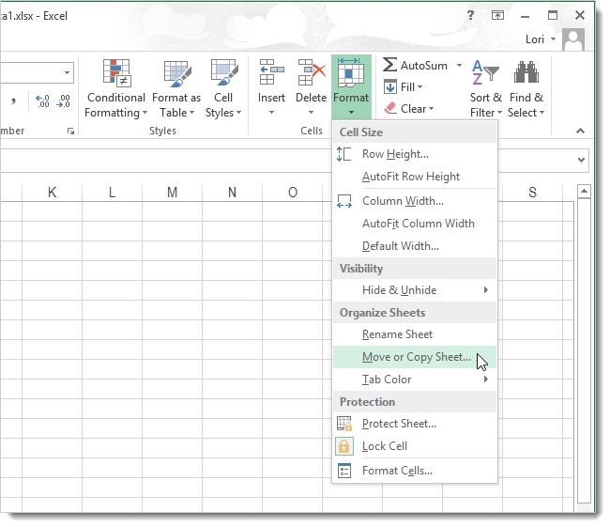Expand the number format dropdown
The width and height of the screenshot is (610, 527).
point(67,72)
